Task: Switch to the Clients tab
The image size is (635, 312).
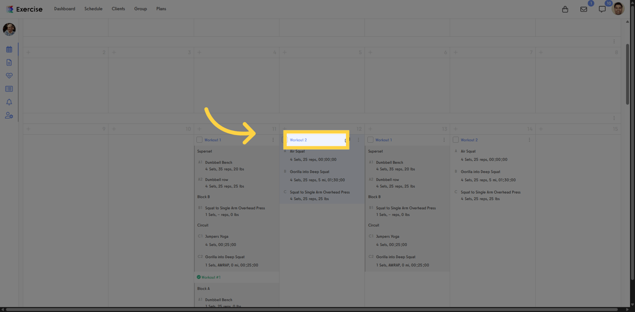Action: tap(118, 8)
